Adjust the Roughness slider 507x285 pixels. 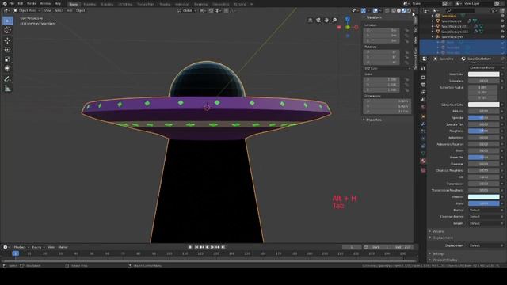[484, 131]
